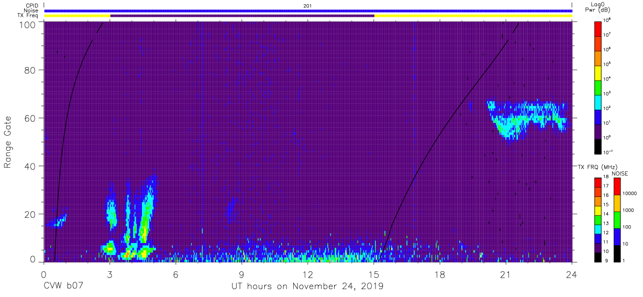Click the CPID value 201
Screen dimensions: 643x297
coord(307,5)
